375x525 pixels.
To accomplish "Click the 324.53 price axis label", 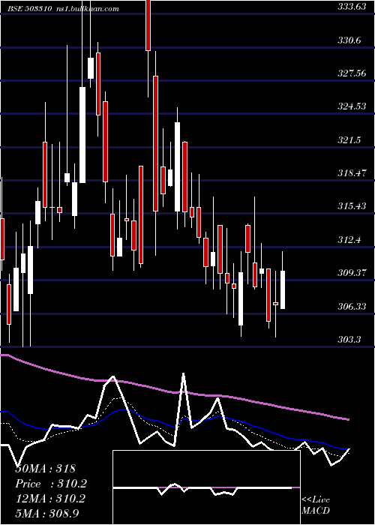I will (352, 106).
